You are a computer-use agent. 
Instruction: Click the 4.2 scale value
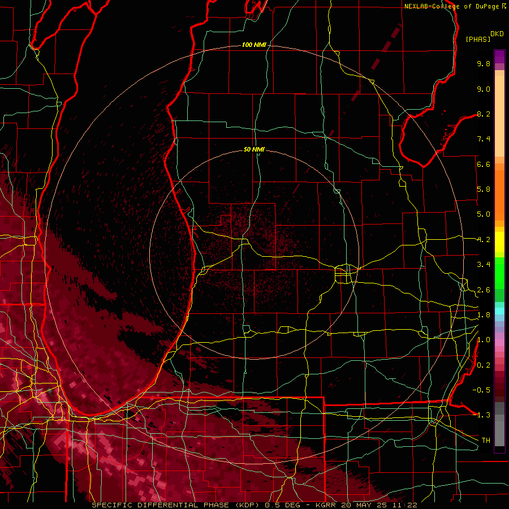coord(484,240)
